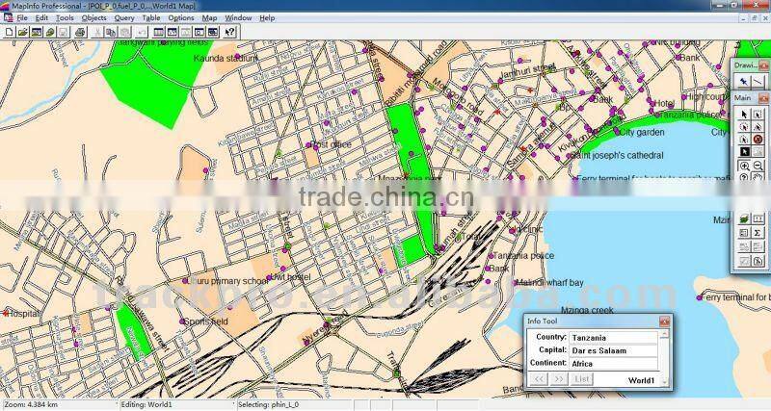Close the Info Tool window
Image resolution: width=771 pixels, height=411 pixels.
[x=664, y=321]
